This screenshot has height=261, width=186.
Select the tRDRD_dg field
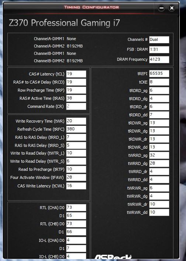tap(159, 99)
